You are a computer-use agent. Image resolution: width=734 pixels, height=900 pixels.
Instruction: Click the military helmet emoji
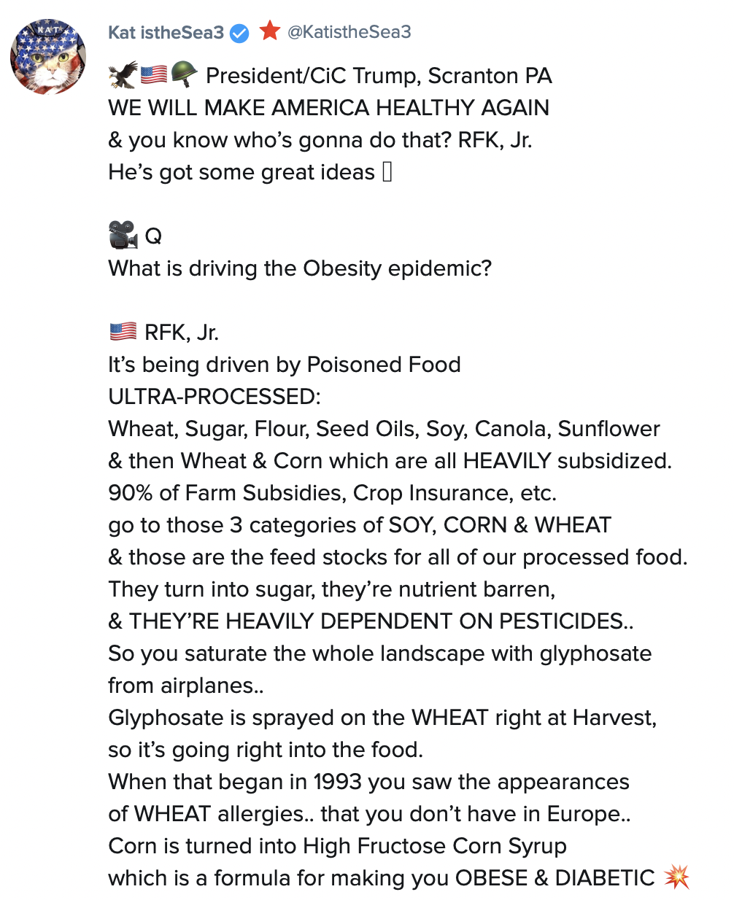pos(184,74)
